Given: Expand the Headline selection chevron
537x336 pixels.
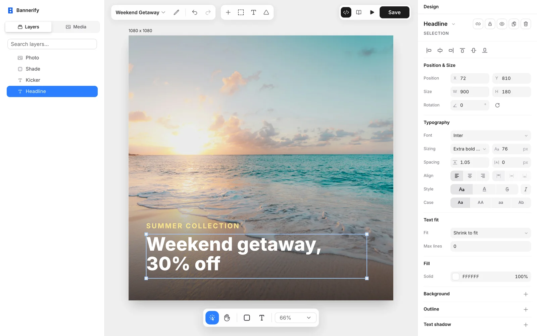Looking at the screenshot, I should click(x=453, y=24).
